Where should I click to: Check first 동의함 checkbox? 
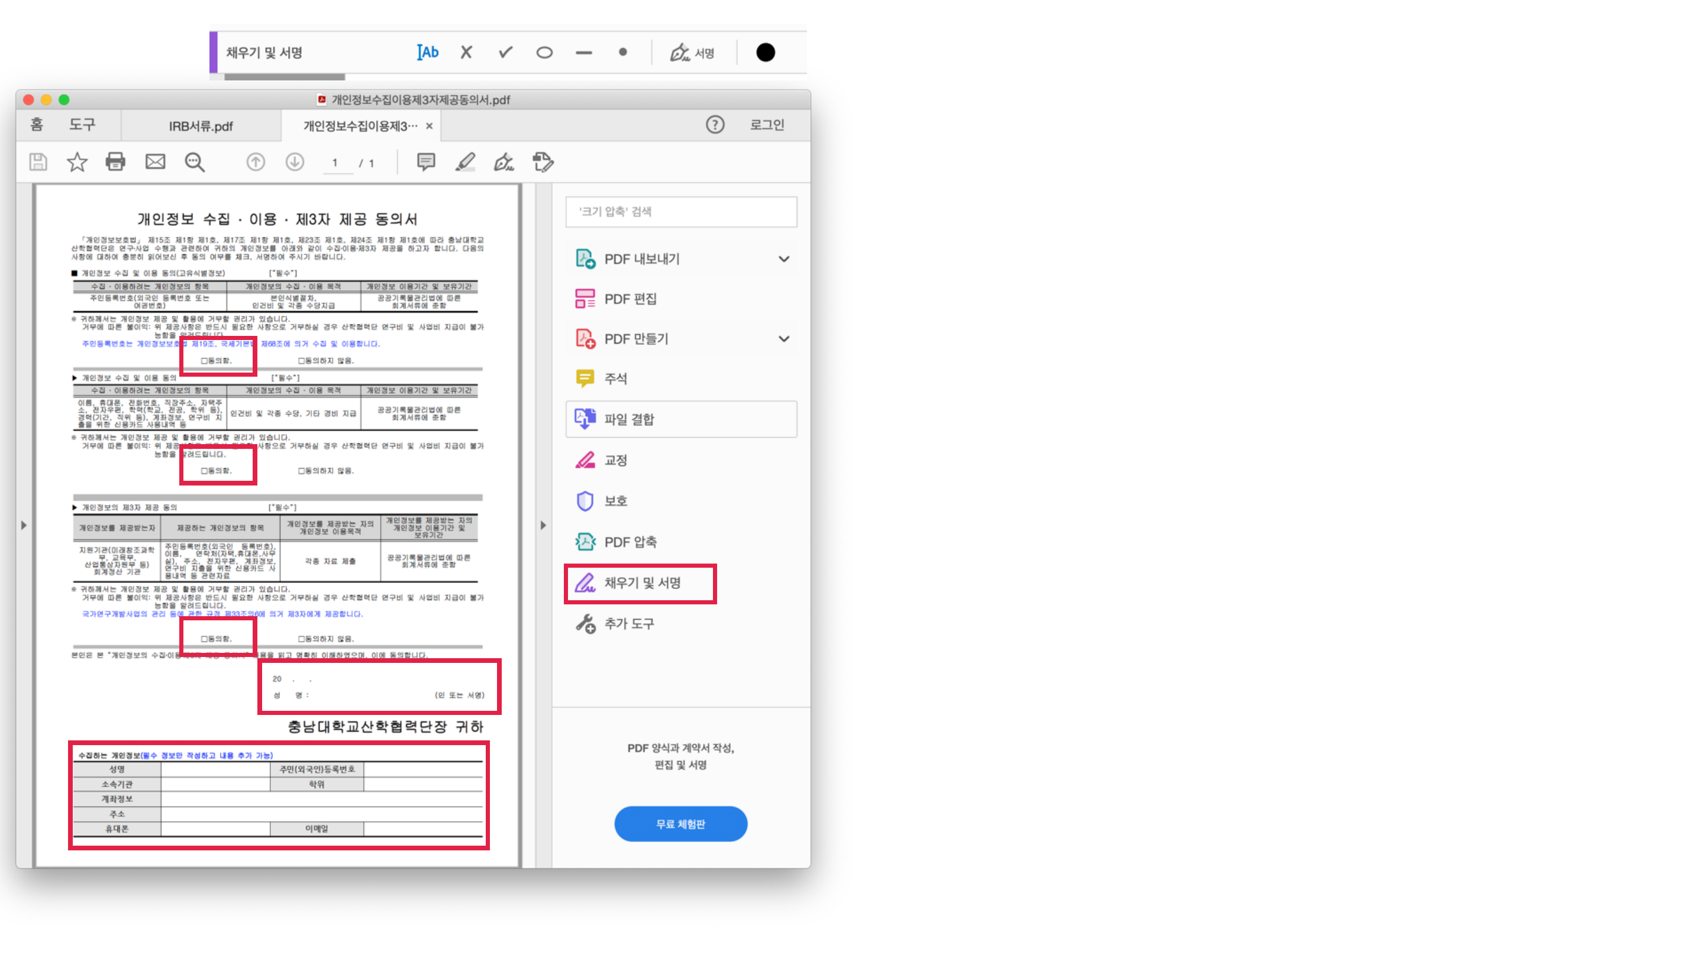204,361
